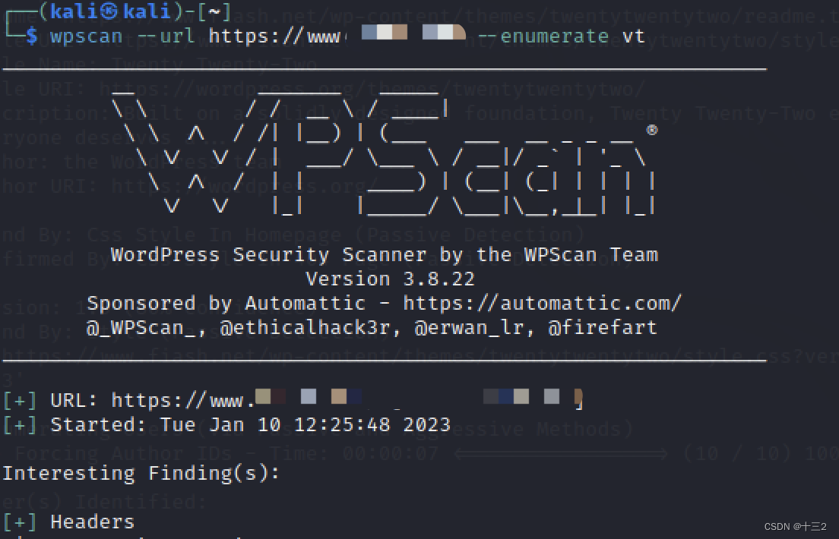Click the Version 3.8.22 text
Screen dimensions: 839x539
[390, 279]
